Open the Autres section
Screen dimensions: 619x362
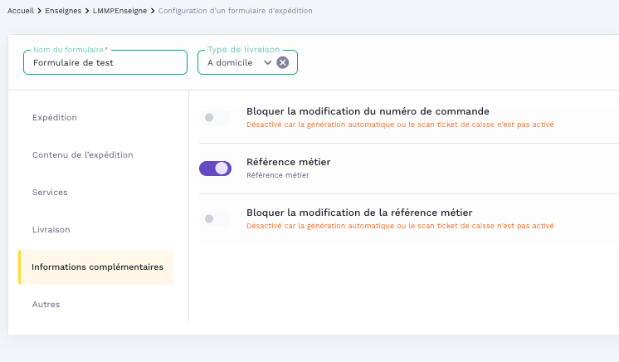pos(46,305)
